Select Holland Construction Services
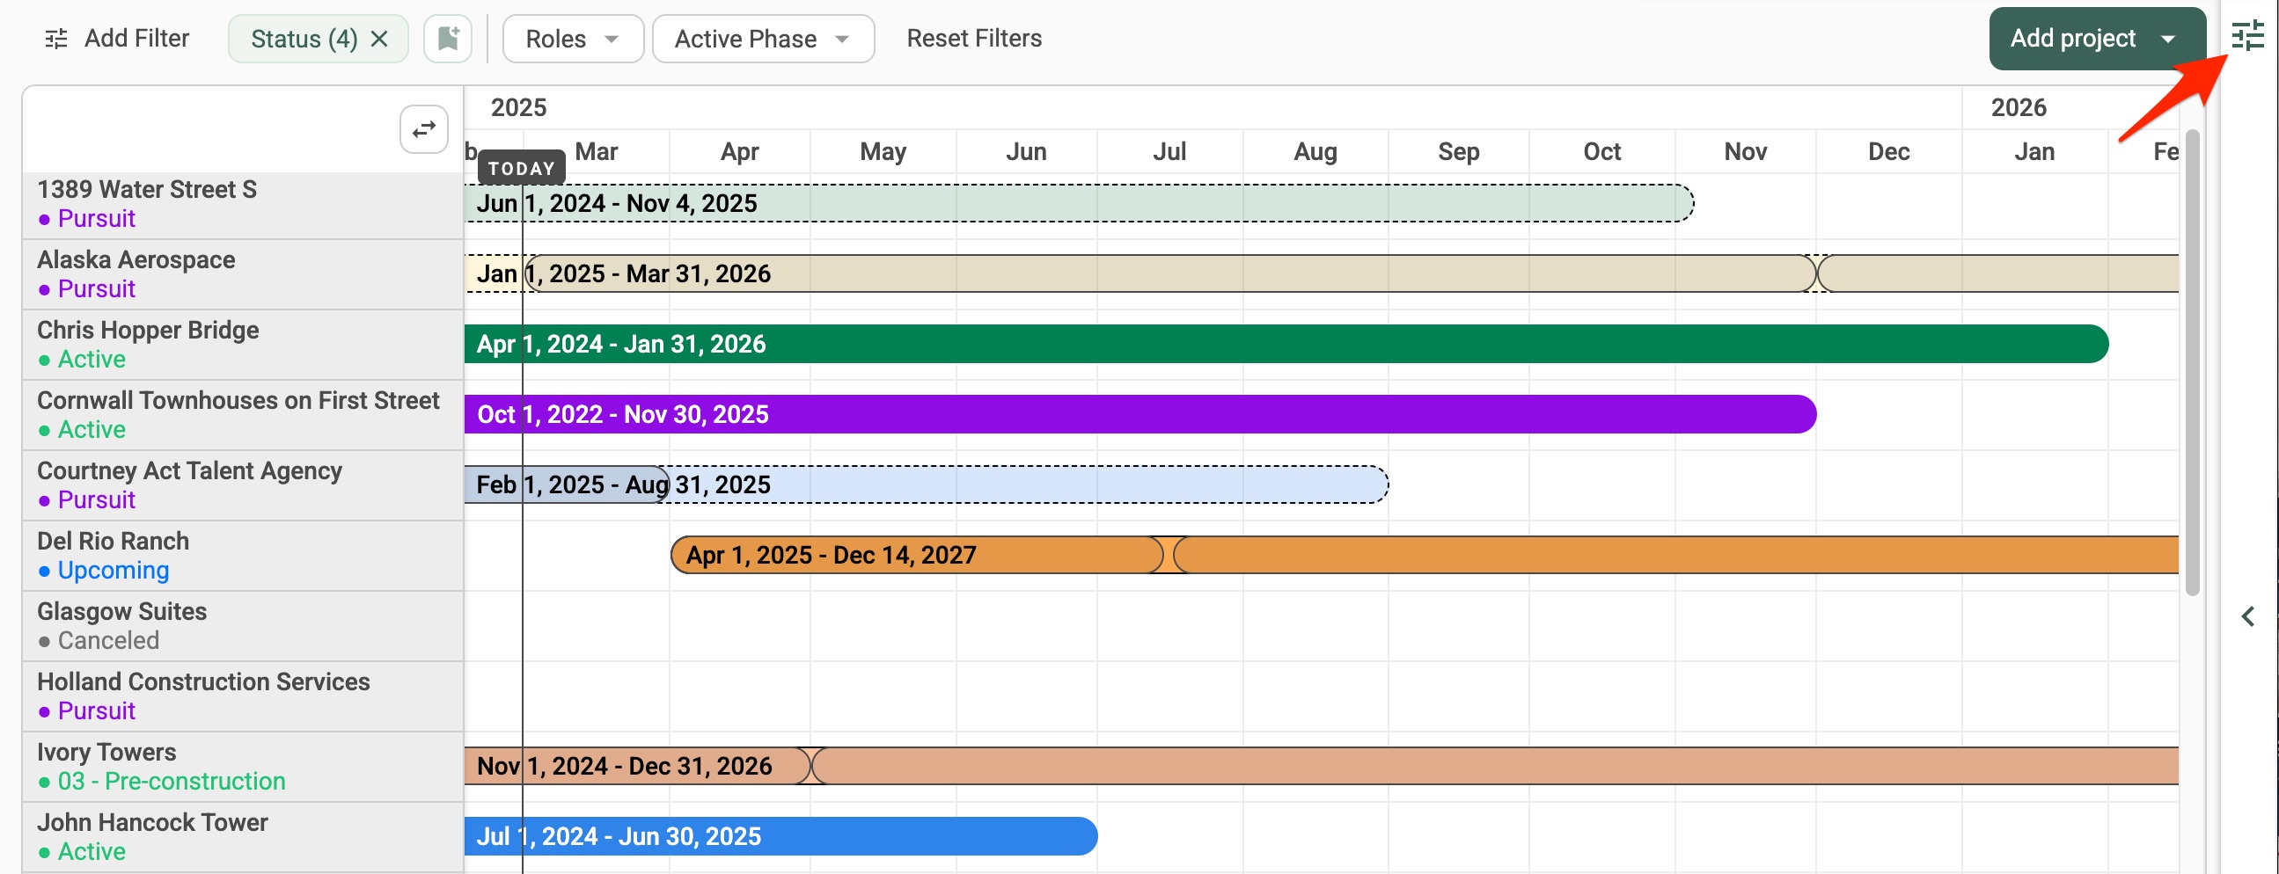Image resolution: width=2279 pixels, height=874 pixels. (x=242, y=696)
